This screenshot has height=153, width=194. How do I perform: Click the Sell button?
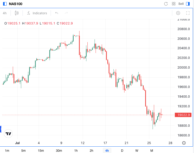[x=181, y=4]
